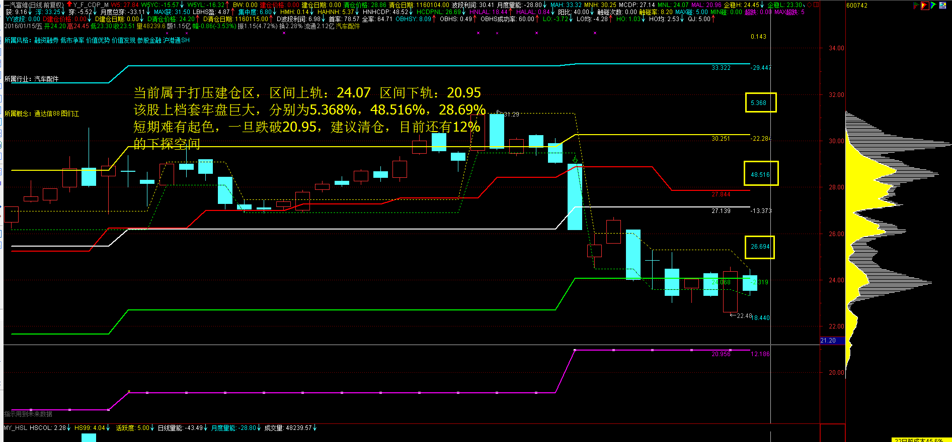The image size is (952, 442).
Task: Click the red split-window icon
Action: [816, 5]
